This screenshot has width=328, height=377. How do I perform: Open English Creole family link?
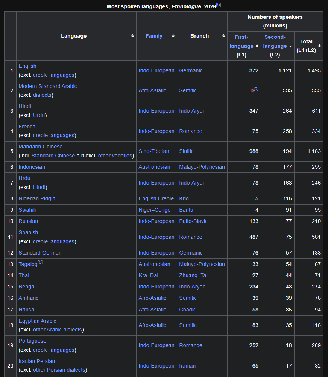tap(156, 198)
